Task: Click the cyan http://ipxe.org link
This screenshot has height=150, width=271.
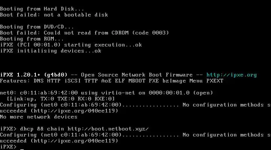Action: click(231, 75)
